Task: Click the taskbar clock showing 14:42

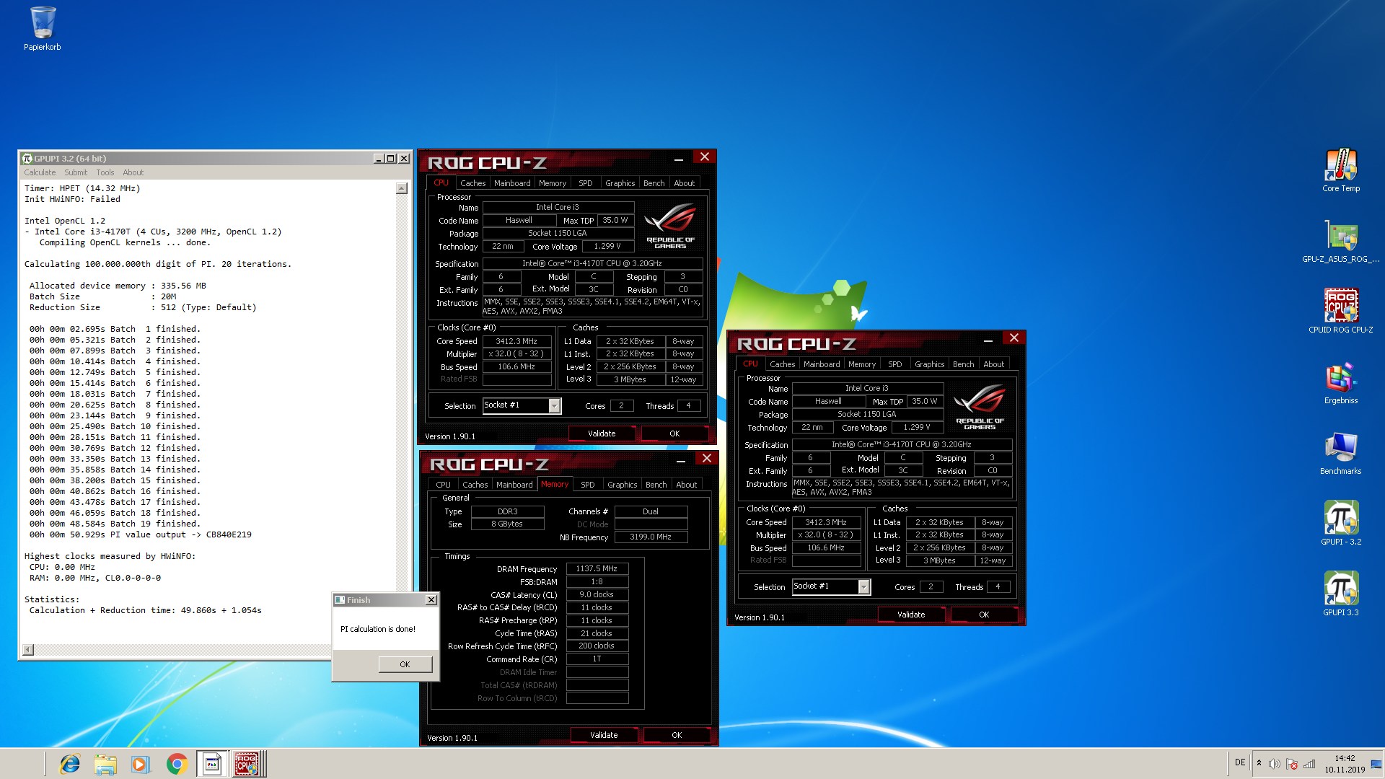Action: tap(1345, 764)
